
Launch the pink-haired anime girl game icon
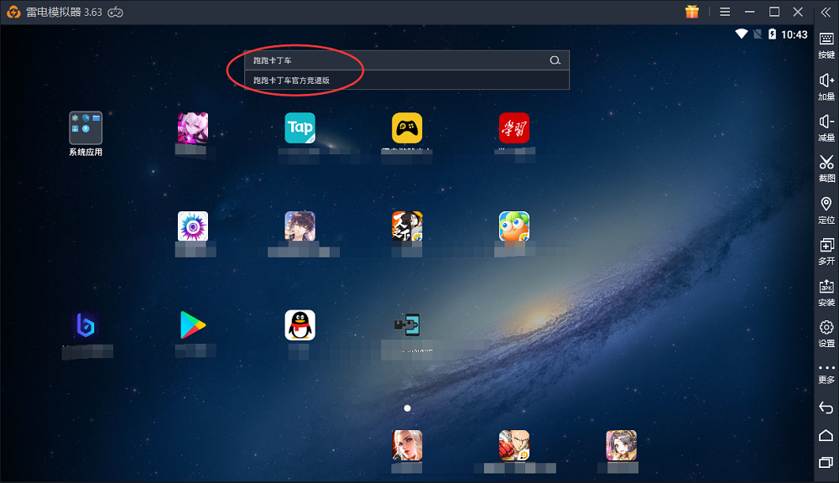click(193, 127)
